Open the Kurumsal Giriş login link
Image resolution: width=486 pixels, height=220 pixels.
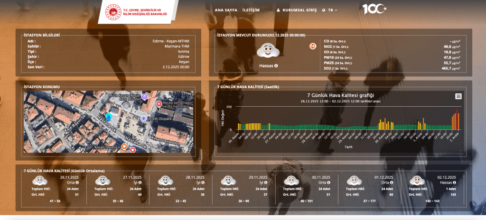tap(297, 10)
